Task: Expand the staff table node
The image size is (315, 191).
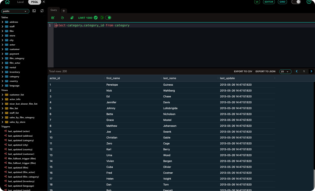Action: click(x=2, y=27)
